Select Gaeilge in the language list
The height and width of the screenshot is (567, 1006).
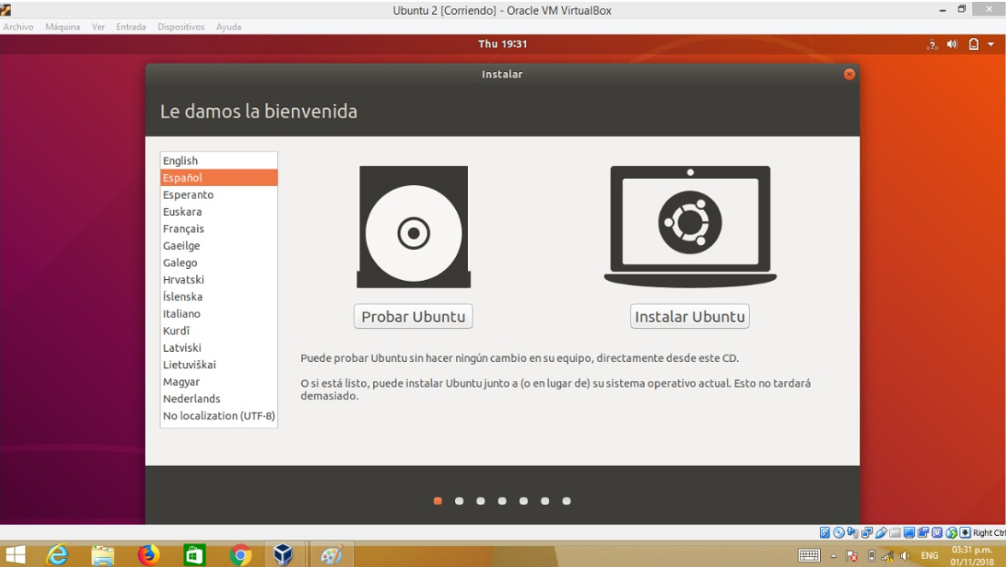pos(219,245)
